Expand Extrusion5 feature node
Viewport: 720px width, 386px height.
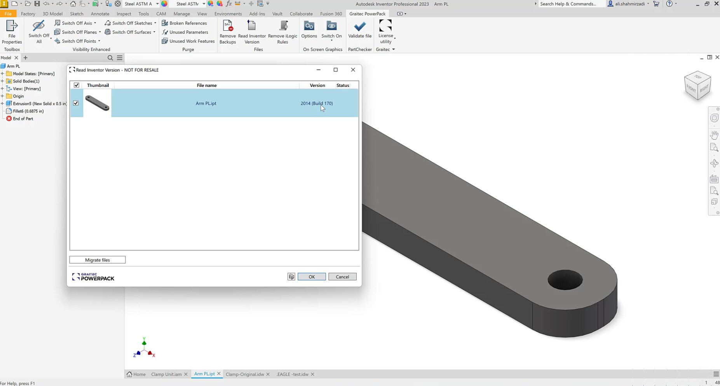[x=2, y=104]
